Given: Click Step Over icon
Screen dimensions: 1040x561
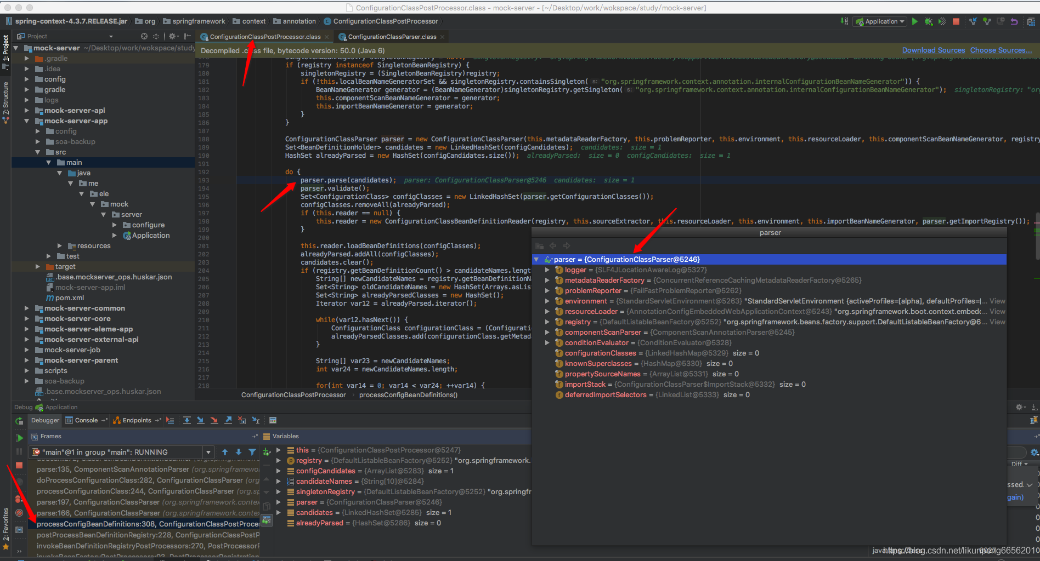Looking at the screenshot, I should (187, 420).
